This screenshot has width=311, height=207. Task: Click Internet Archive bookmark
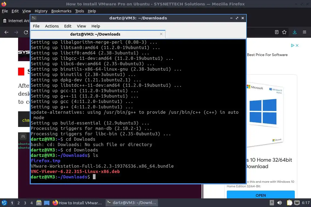[x=16, y=21]
